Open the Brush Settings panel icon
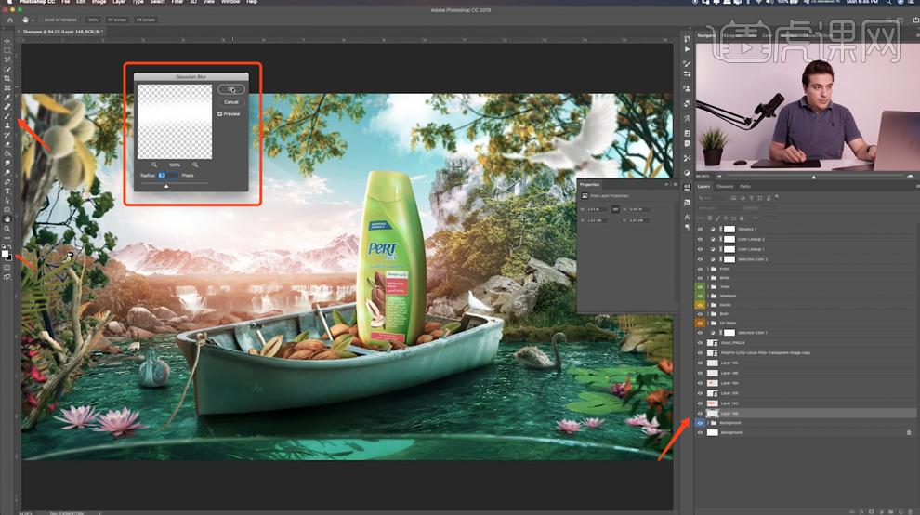 pyautogui.click(x=687, y=63)
